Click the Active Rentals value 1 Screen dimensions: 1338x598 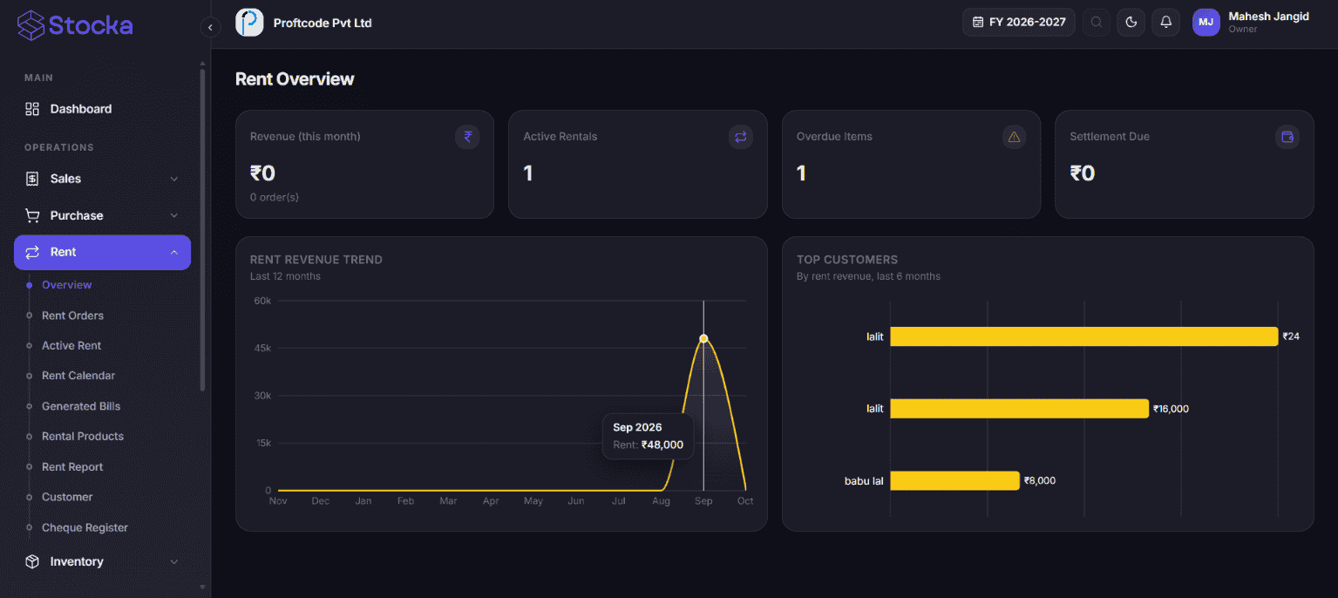click(x=528, y=173)
